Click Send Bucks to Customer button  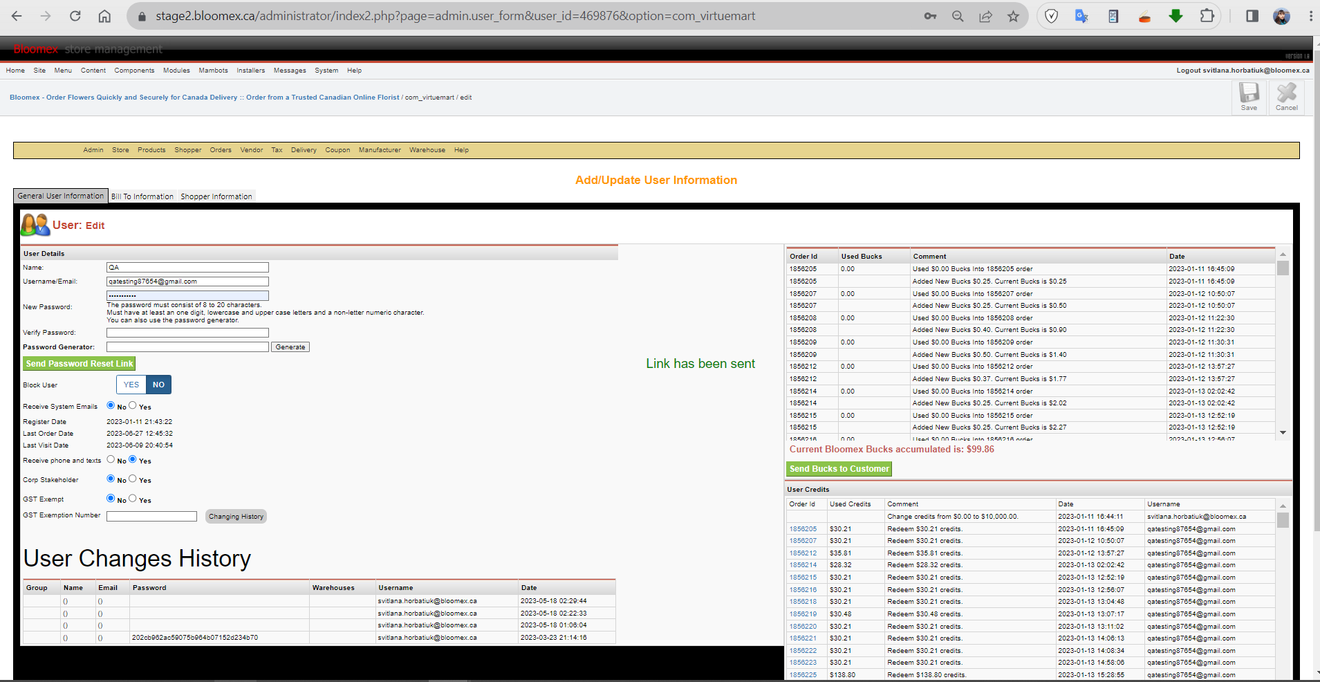(x=839, y=469)
